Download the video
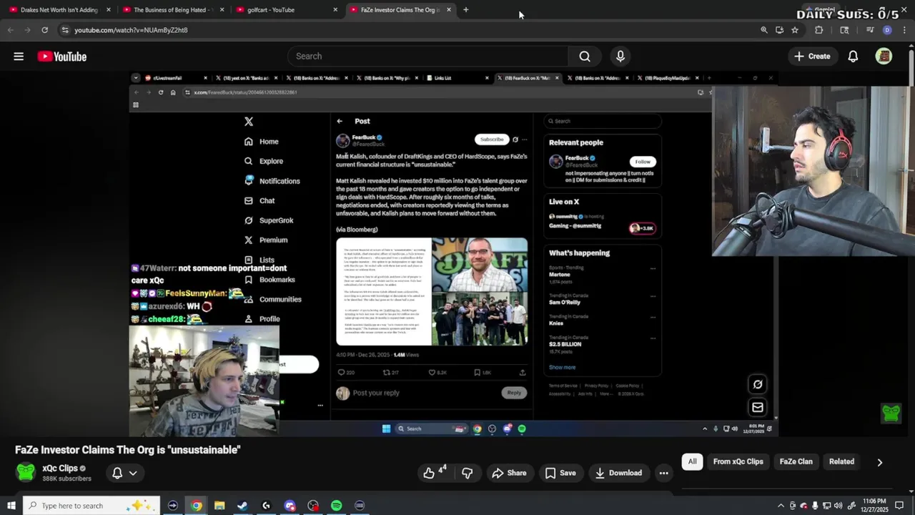This screenshot has height=515, width=915. pyautogui.click(x=618, y=473)
